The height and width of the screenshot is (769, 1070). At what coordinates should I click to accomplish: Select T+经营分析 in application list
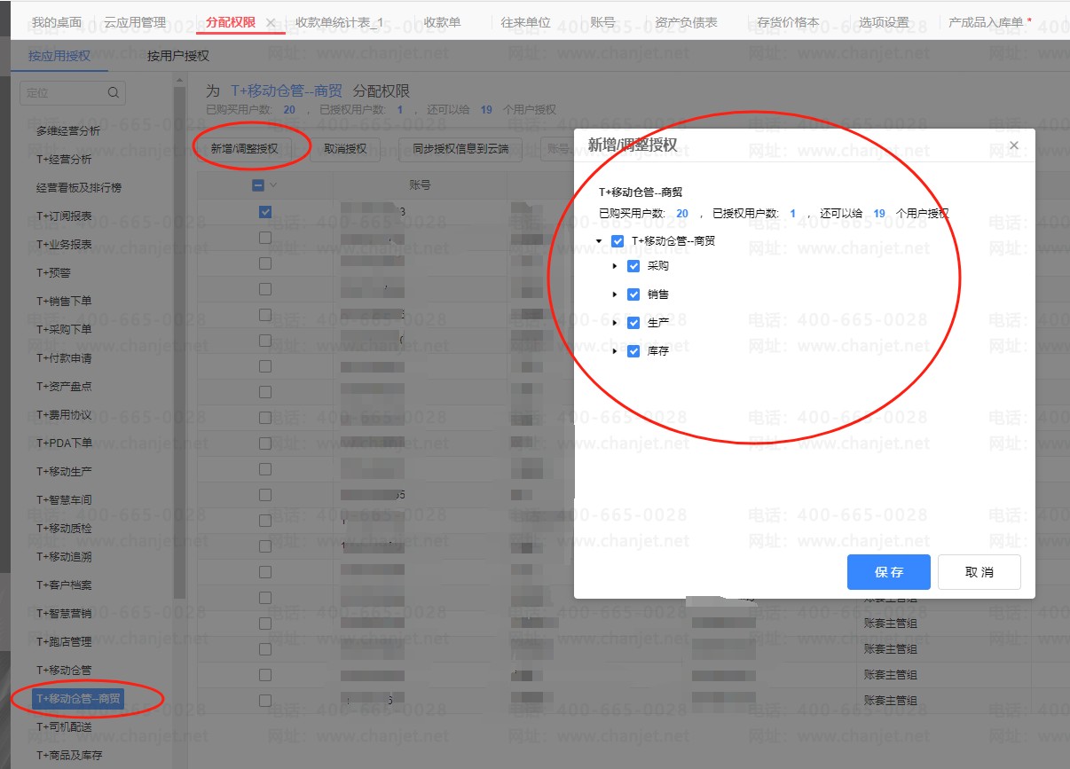coord(64,160)
